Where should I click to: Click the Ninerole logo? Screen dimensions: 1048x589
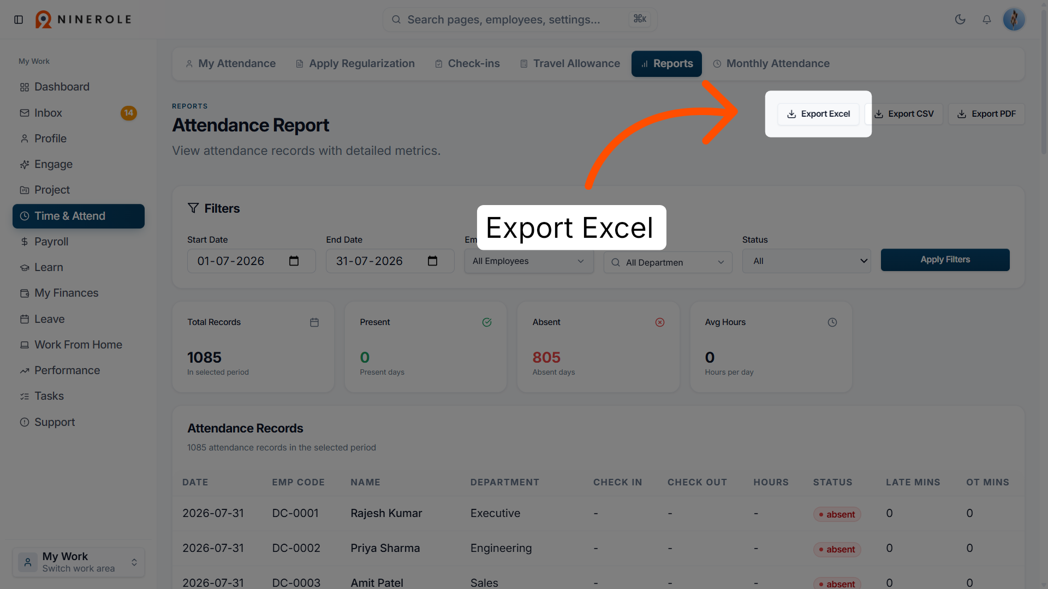pyautogui.click(x=84, y=20)
